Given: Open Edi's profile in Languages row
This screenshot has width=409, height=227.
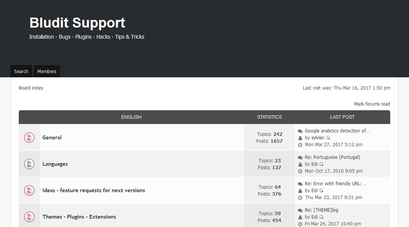Looking at the screenshot, I should [314, 164].
